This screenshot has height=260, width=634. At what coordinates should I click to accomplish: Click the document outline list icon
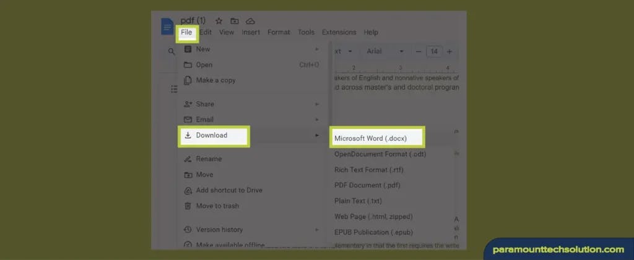[174, 89]
